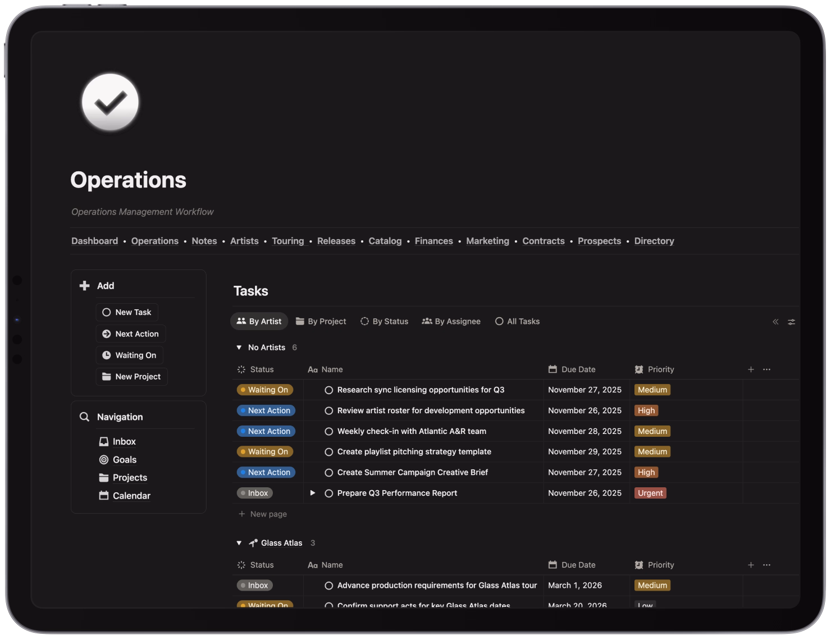Open Urgent priority of Prepare Q3 Performance Report

pyautogui.click(x=650, y=493)
